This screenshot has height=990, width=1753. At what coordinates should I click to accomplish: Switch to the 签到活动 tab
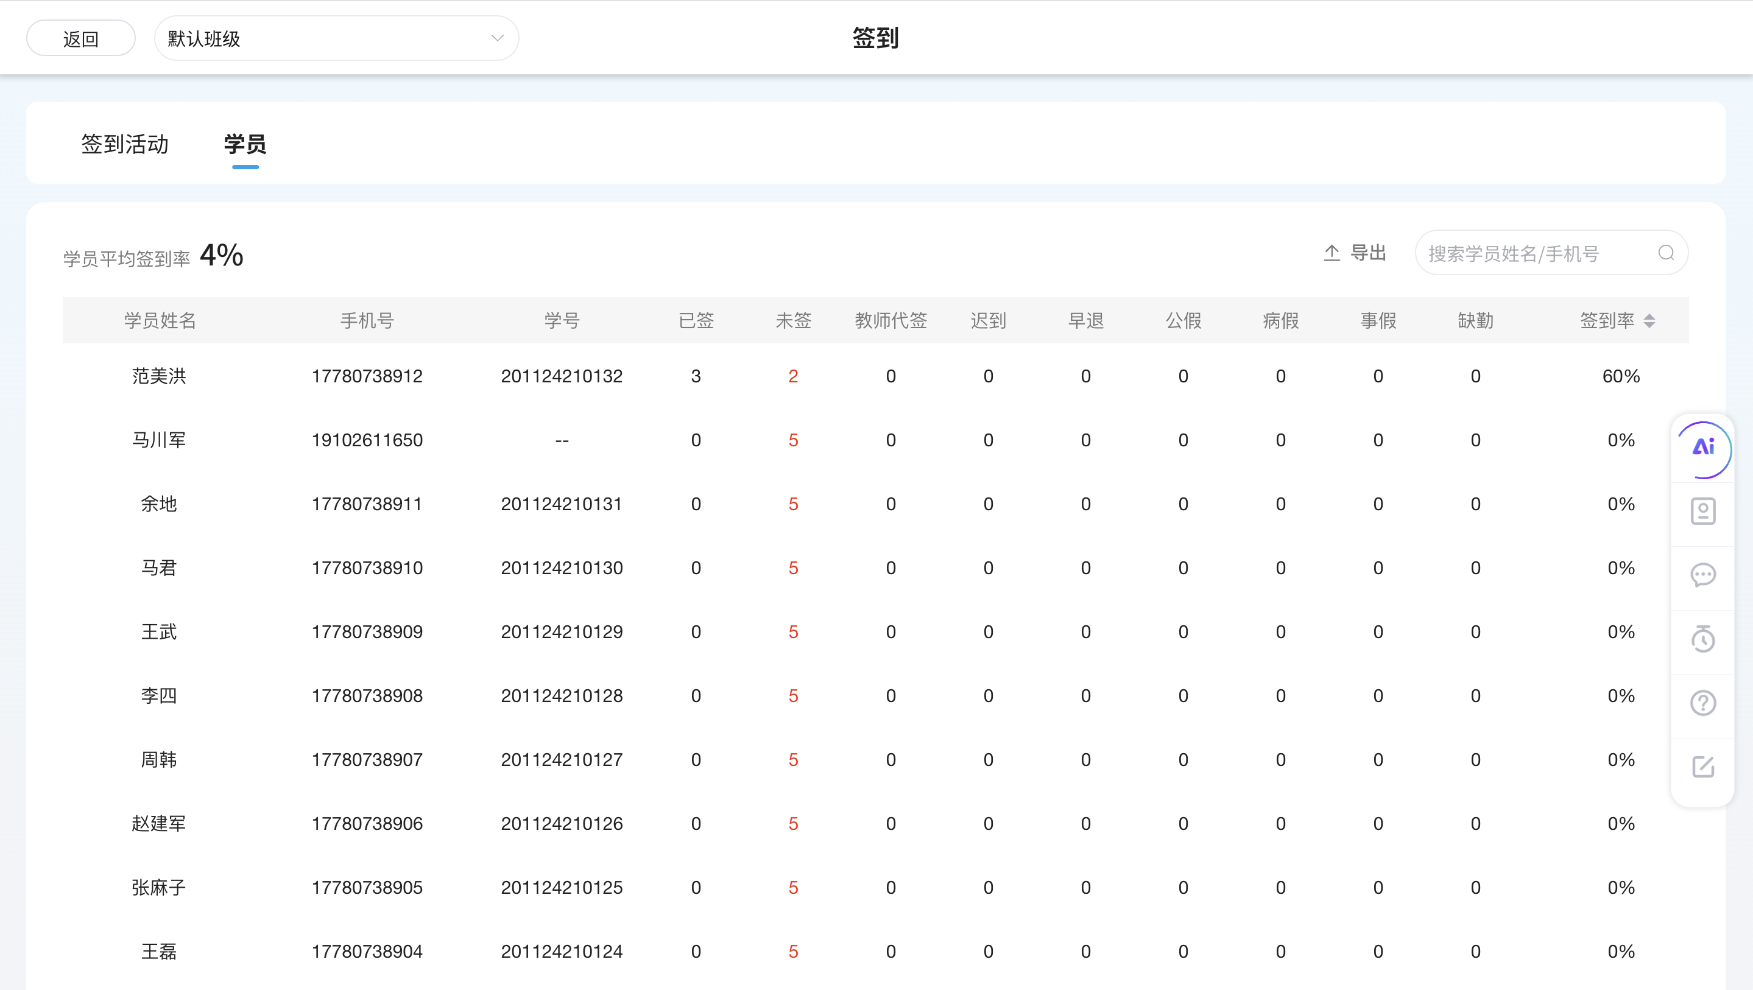[124, 144]
